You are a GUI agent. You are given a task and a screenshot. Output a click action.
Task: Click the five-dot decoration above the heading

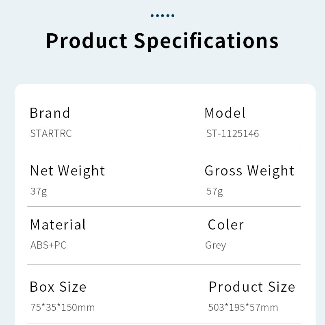[x=162, y=16]
